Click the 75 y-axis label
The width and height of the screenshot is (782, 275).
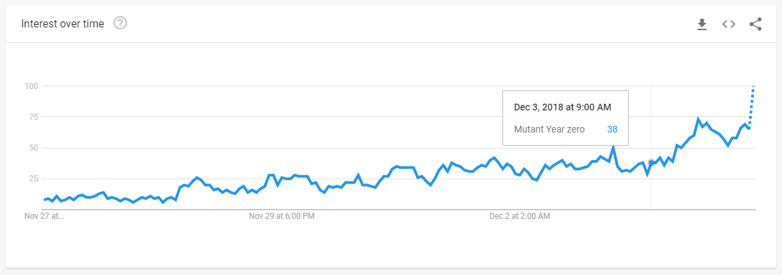coord(34,117)
